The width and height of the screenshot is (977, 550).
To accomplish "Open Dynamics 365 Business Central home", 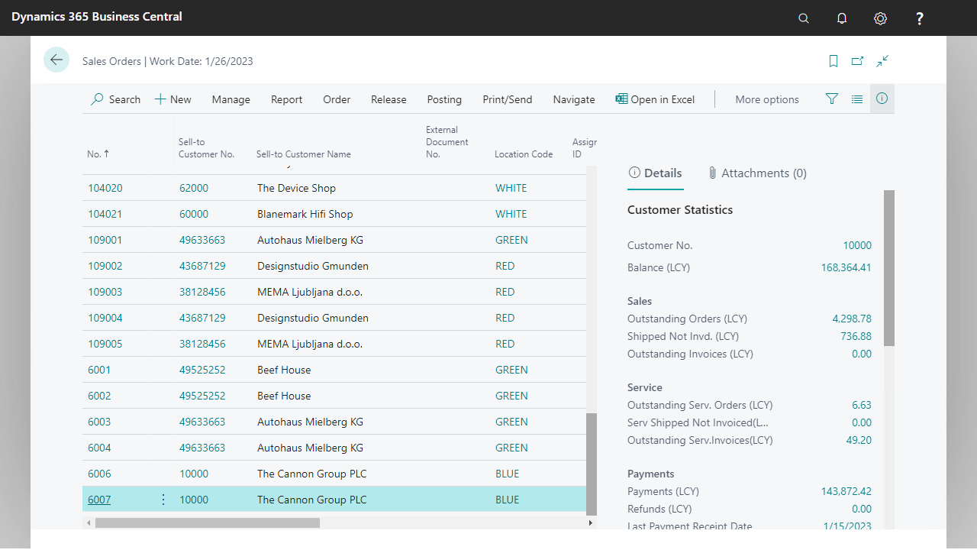I will click(x=97, y=17).
